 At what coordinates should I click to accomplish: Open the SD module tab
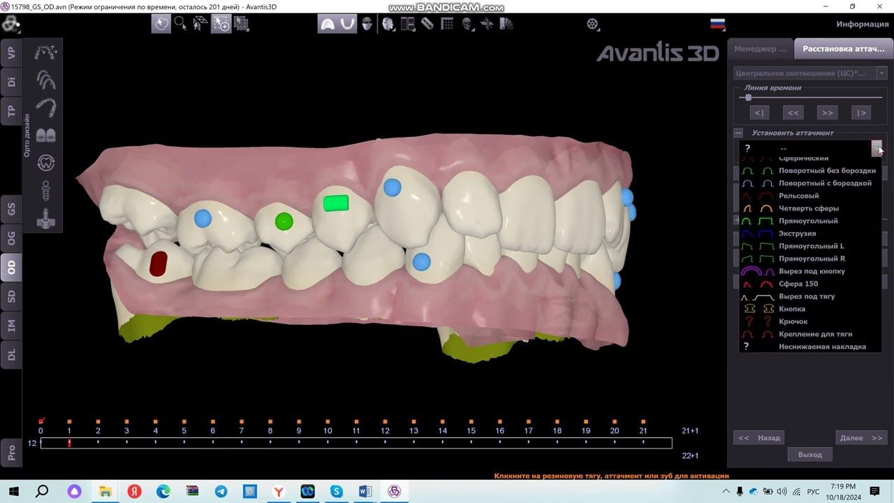pos(11,297)
